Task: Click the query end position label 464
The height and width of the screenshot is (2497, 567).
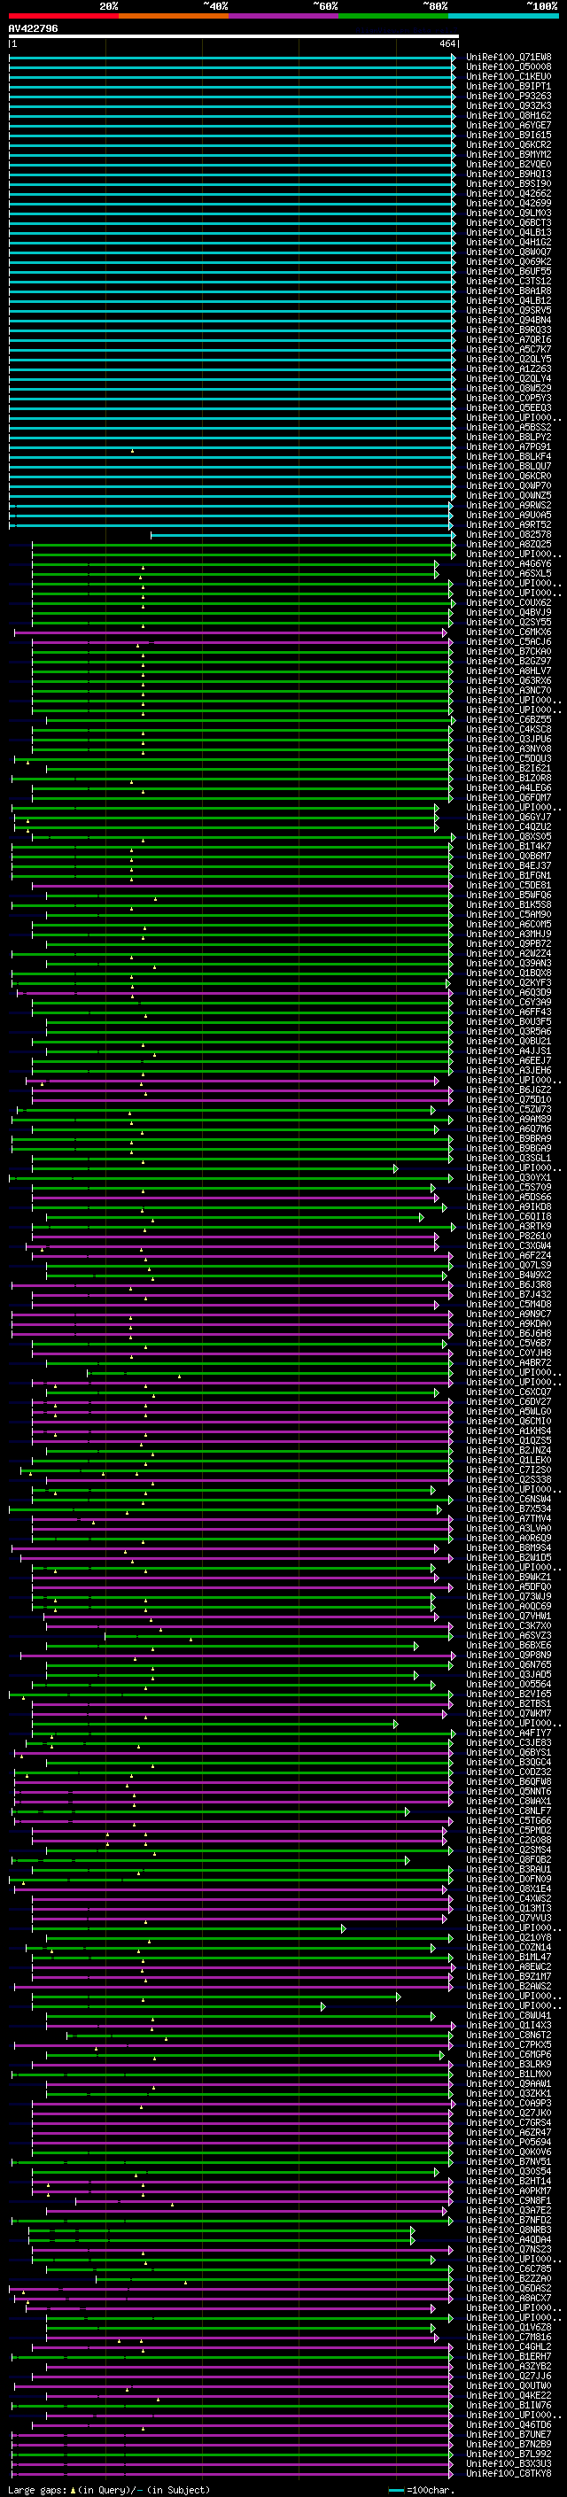Action: [447, 43]
